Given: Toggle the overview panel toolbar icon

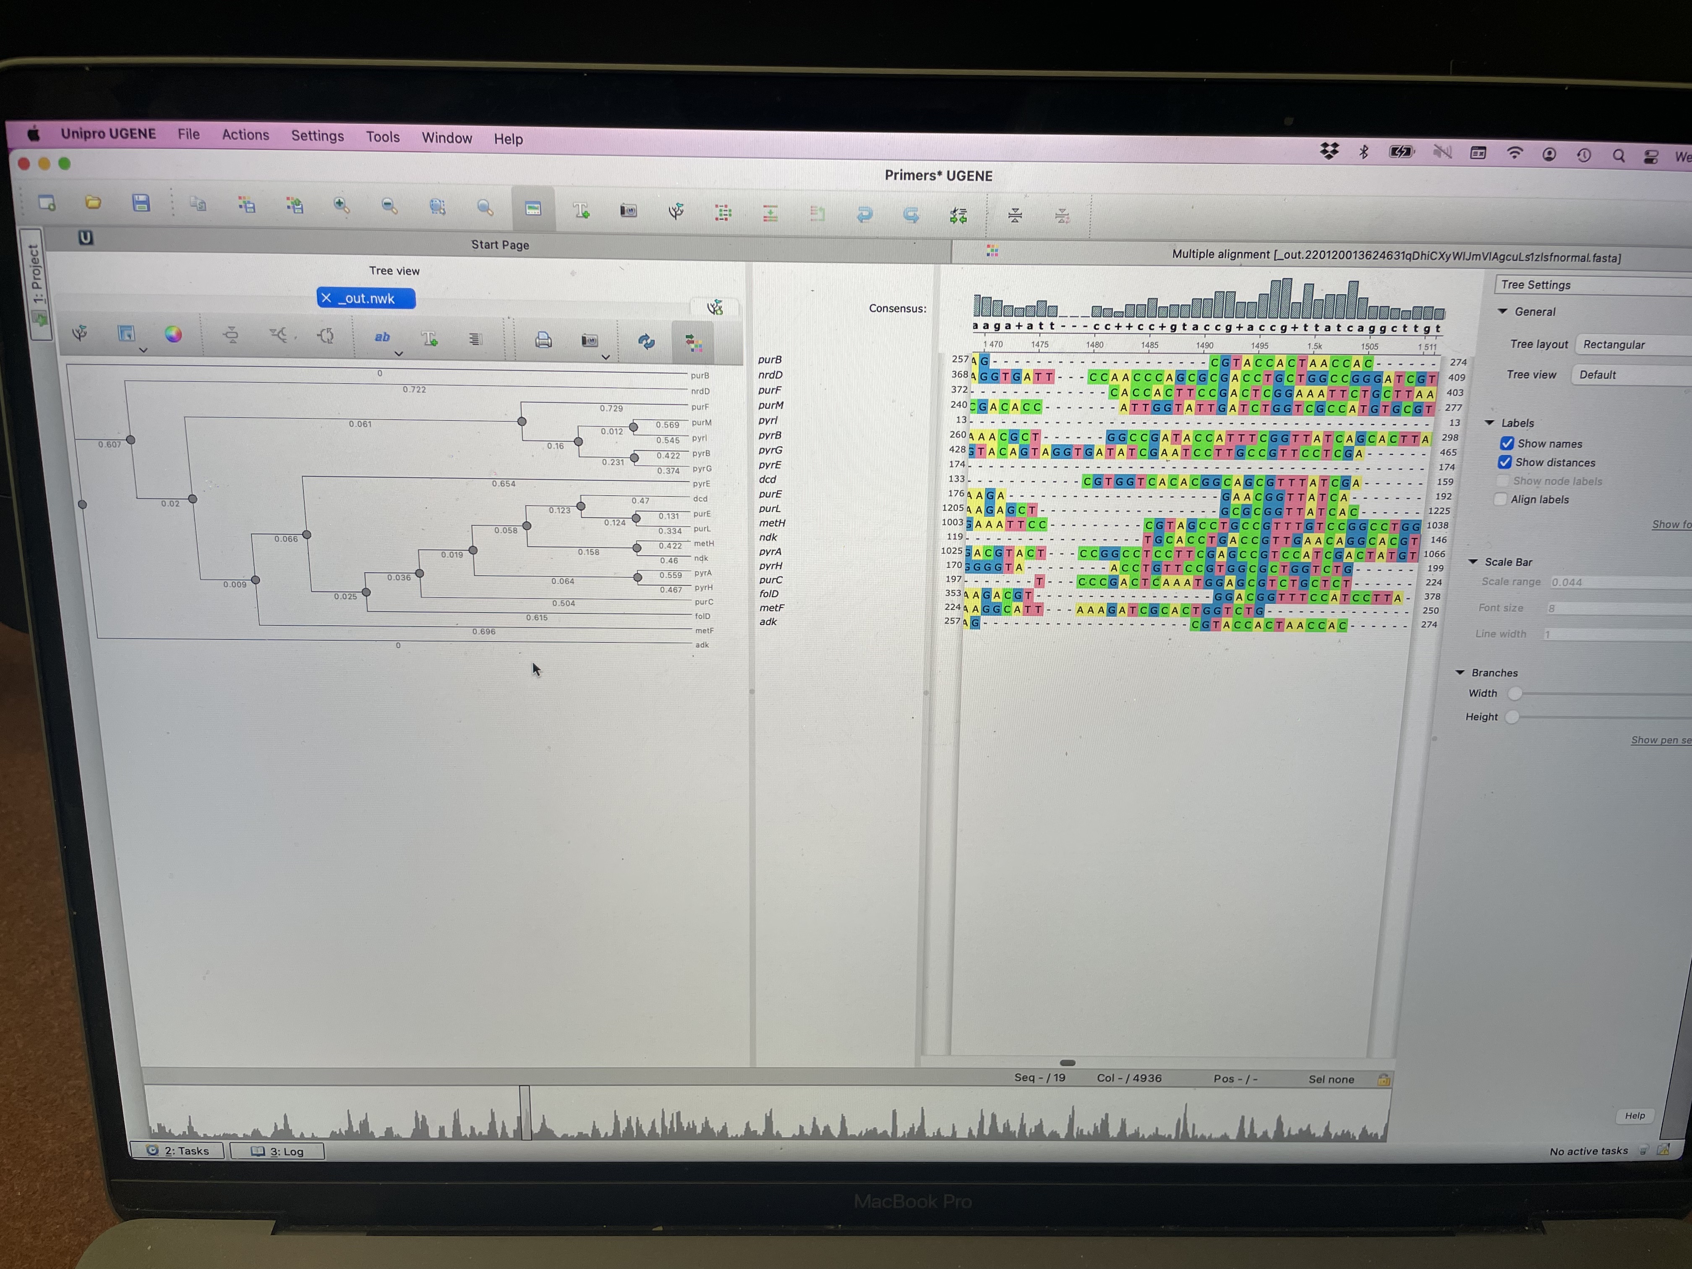Looking at the screenshot, I should (x=533, y=208).
